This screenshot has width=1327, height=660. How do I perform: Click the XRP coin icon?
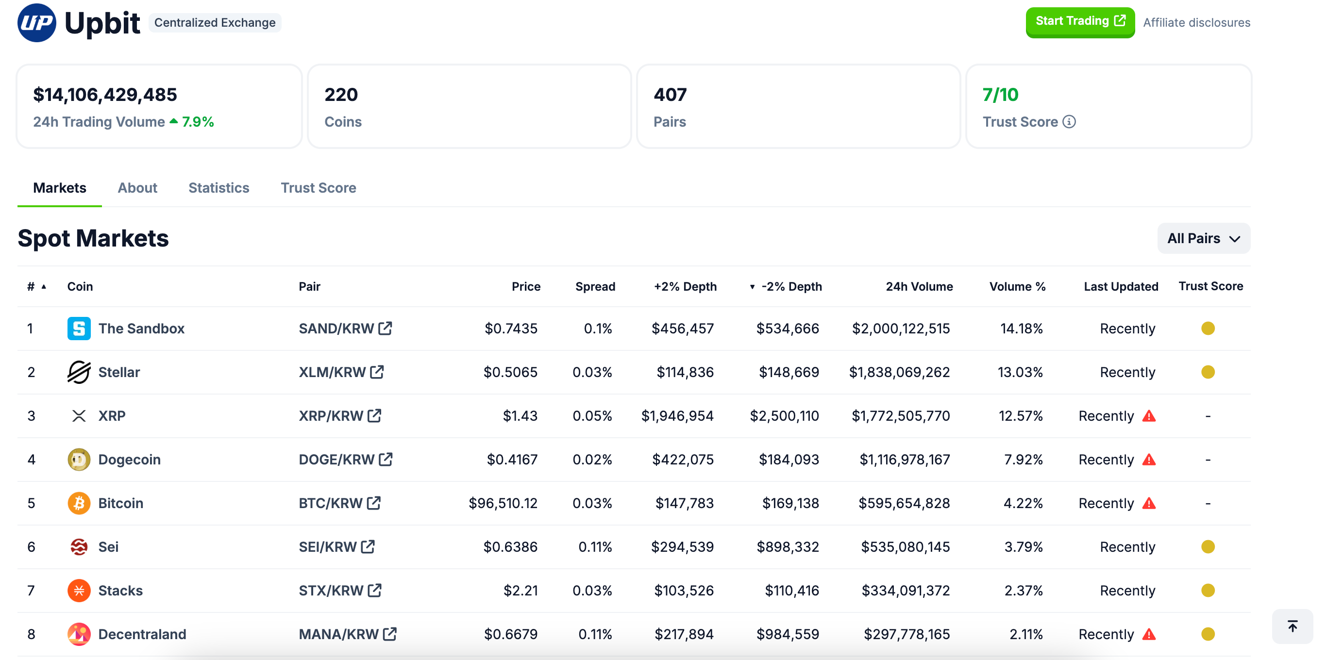(79, 416)
